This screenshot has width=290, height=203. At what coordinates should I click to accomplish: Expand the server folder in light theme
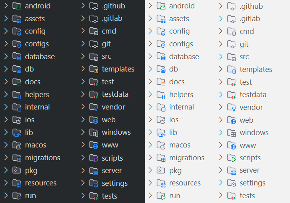[221, 170]
